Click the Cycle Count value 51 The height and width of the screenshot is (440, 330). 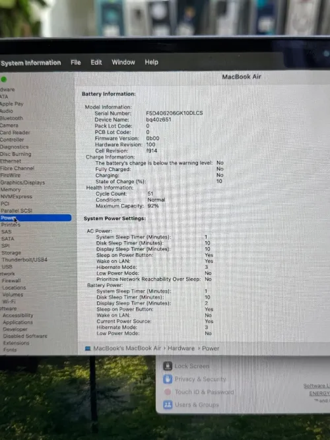(x=150, y=194)
